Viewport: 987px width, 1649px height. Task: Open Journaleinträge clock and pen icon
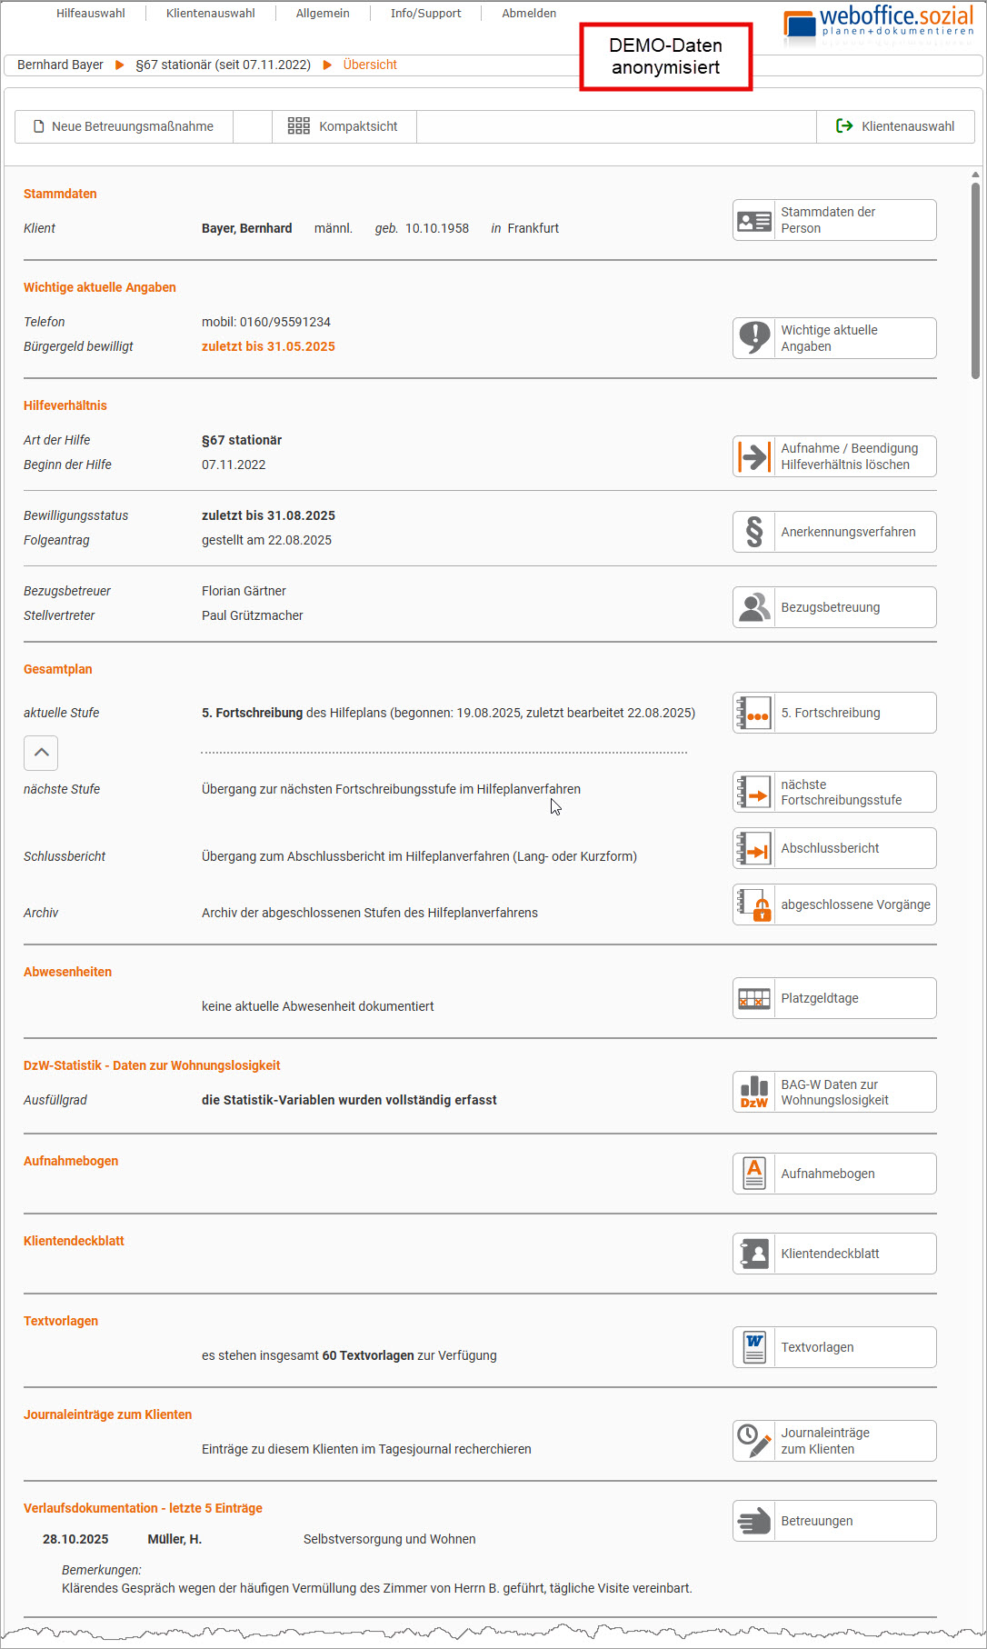754,1441
